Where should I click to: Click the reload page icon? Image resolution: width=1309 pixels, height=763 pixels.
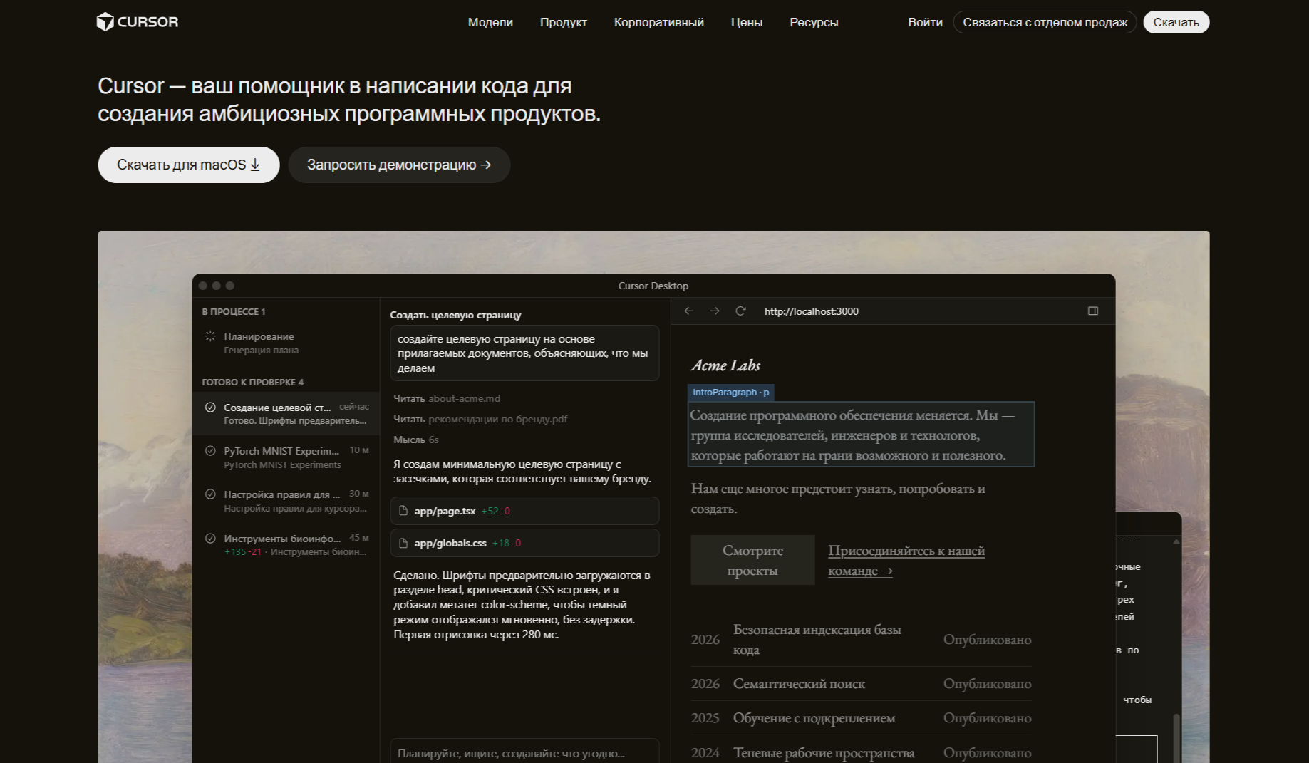(740, 311)
